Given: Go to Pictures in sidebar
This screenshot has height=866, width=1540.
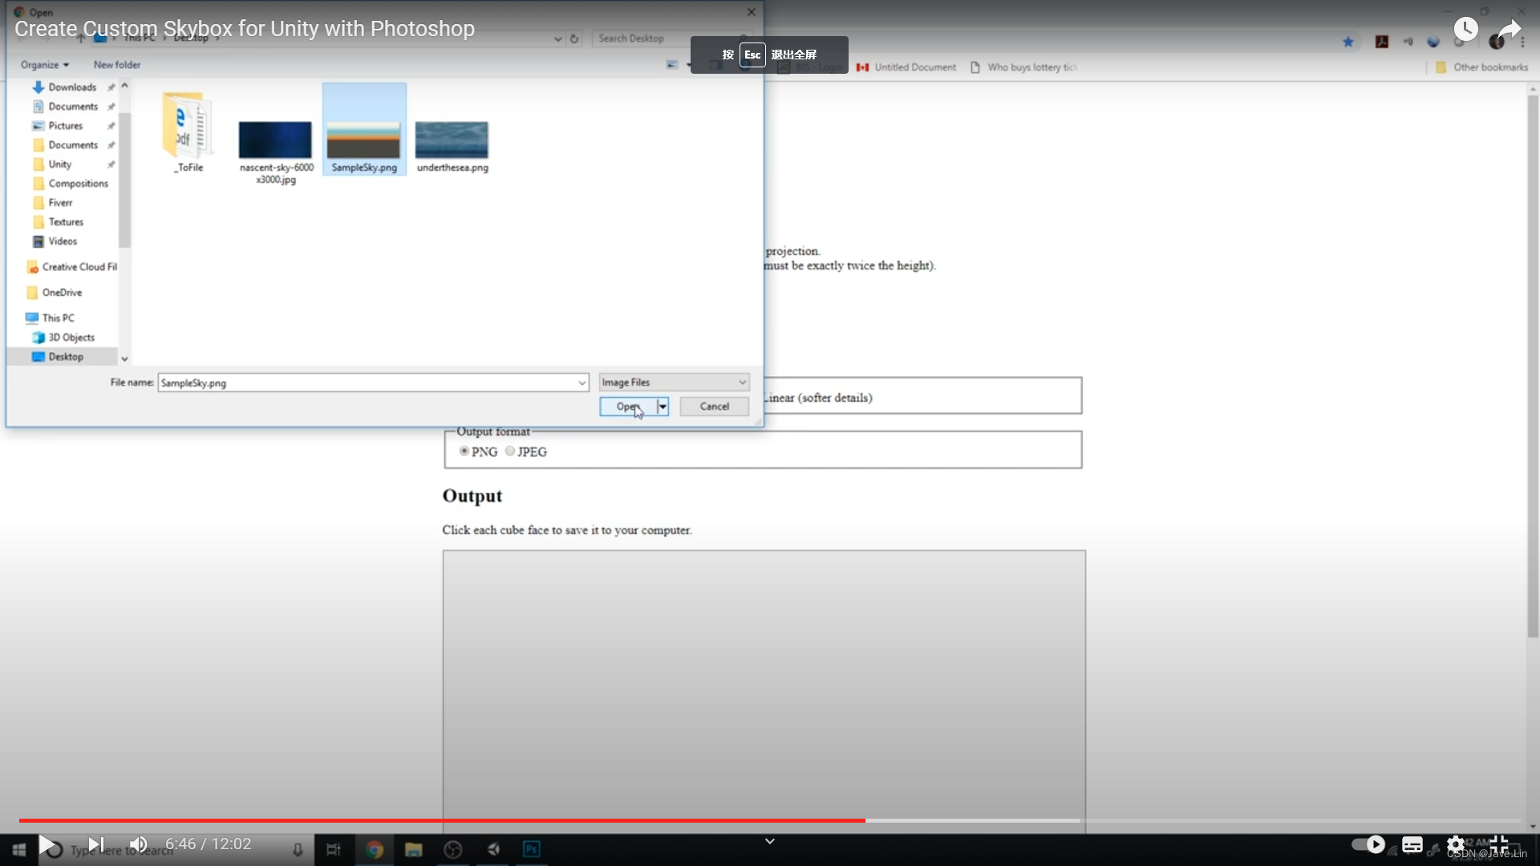Looking at the screenshot, I should click(x=65, y=126).
